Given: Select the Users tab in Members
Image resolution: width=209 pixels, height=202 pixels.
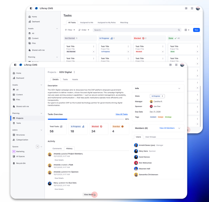Looking at the screenshot, I should (x=138, y=137).
